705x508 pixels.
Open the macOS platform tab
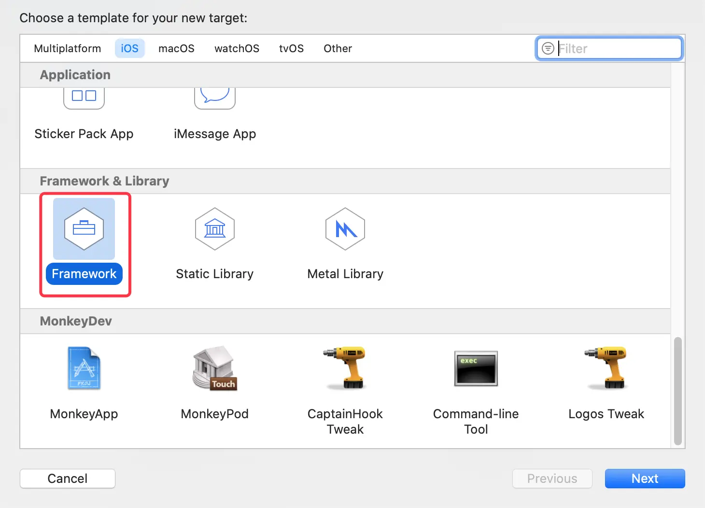[x=177, y=48]
